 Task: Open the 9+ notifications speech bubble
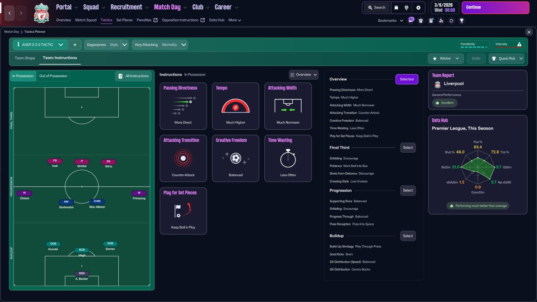tap(411, 20)
